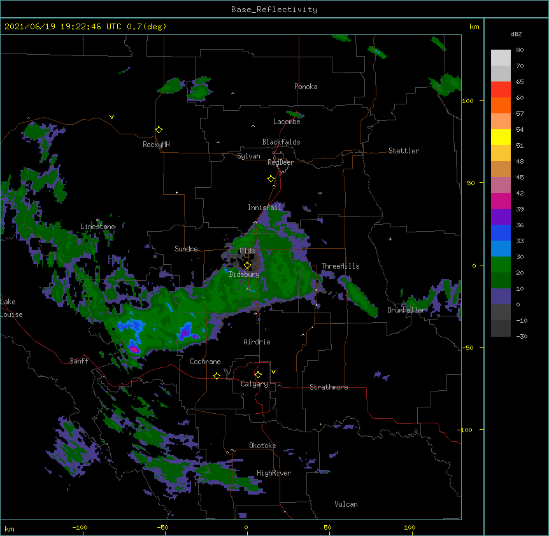Select the yellow diamond marker below Olds
The height and width of the screenshot is (536, 549).
(x=247, y=265)
